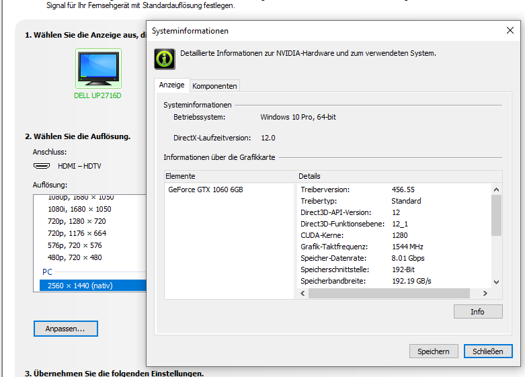This screenshot has width=525, height=377.
Task: Select resolution 720p, 1176 × 664
Action: click(x=77, y=233)
